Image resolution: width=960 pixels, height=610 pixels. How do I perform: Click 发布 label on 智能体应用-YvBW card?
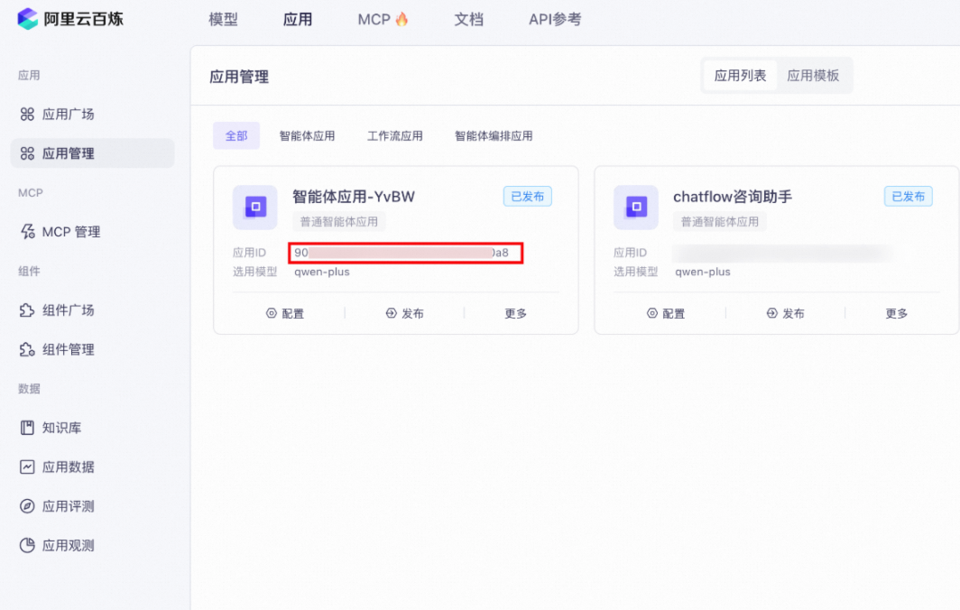pos(412,314)
